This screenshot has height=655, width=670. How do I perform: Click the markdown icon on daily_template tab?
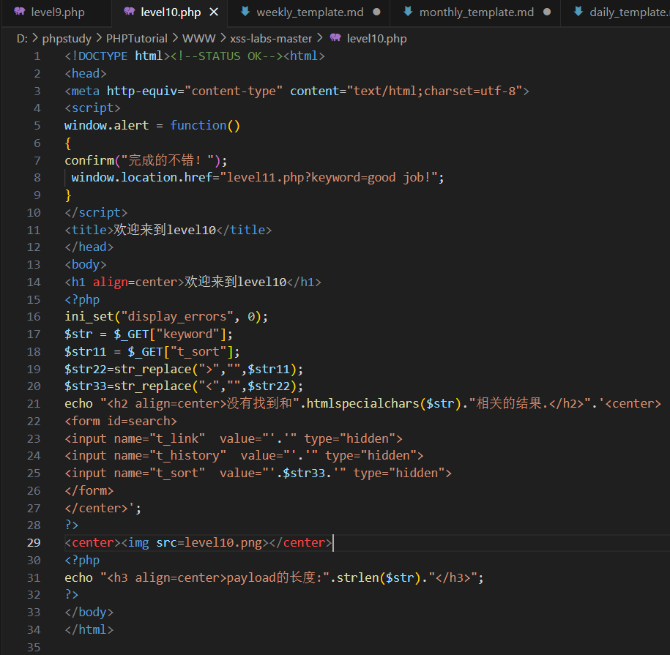point(578,12)
